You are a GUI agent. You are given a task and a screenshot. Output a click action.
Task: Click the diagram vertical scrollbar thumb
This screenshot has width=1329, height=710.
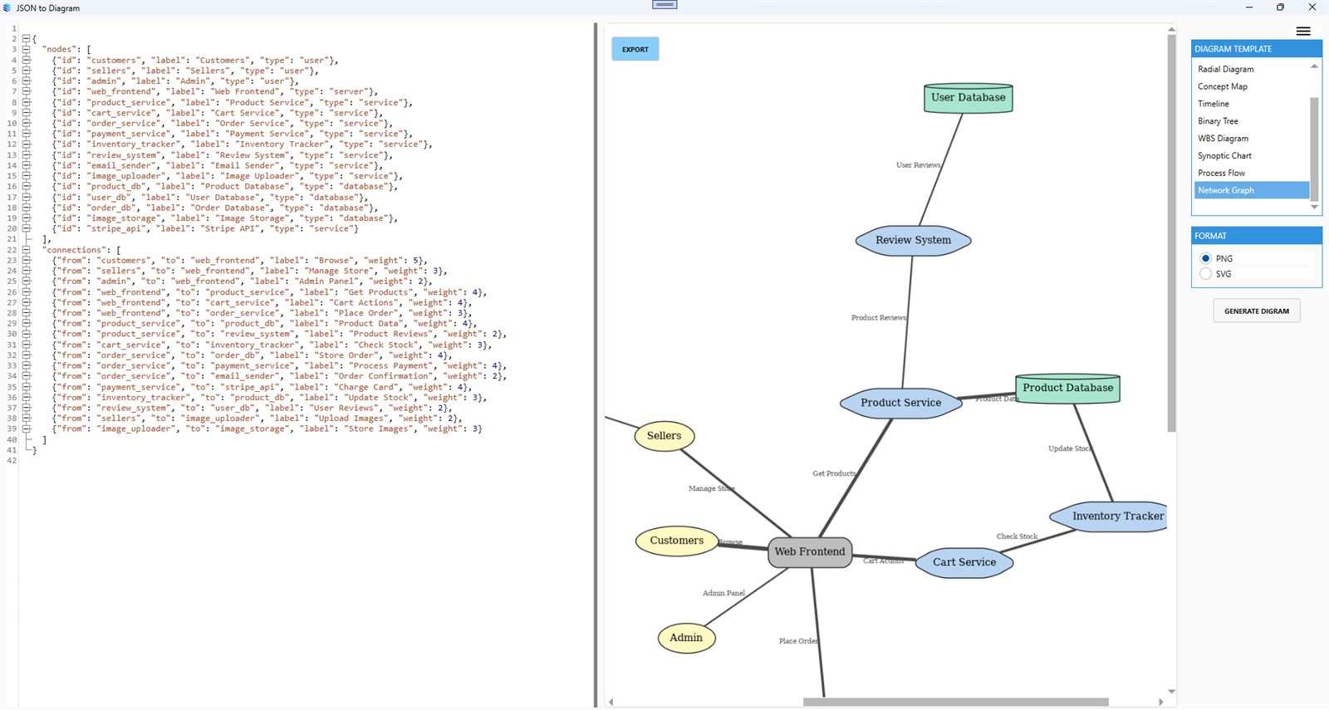pyautogui.click(x=1171, y=233)
